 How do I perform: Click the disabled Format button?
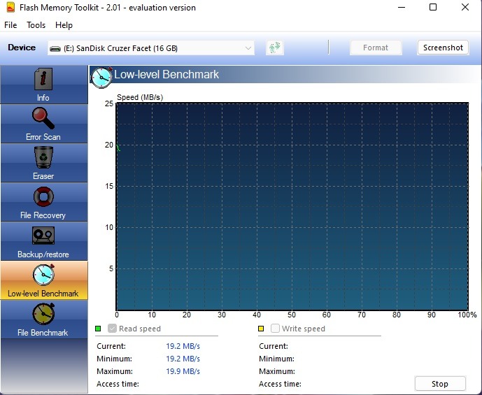click(x=376, y=48)
